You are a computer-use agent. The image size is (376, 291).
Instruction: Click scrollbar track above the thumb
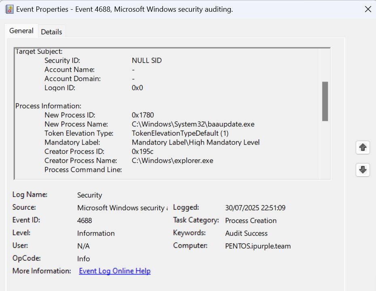pos(325,65)
